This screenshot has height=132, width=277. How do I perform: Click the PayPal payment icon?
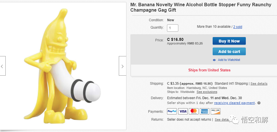point(172,111)
